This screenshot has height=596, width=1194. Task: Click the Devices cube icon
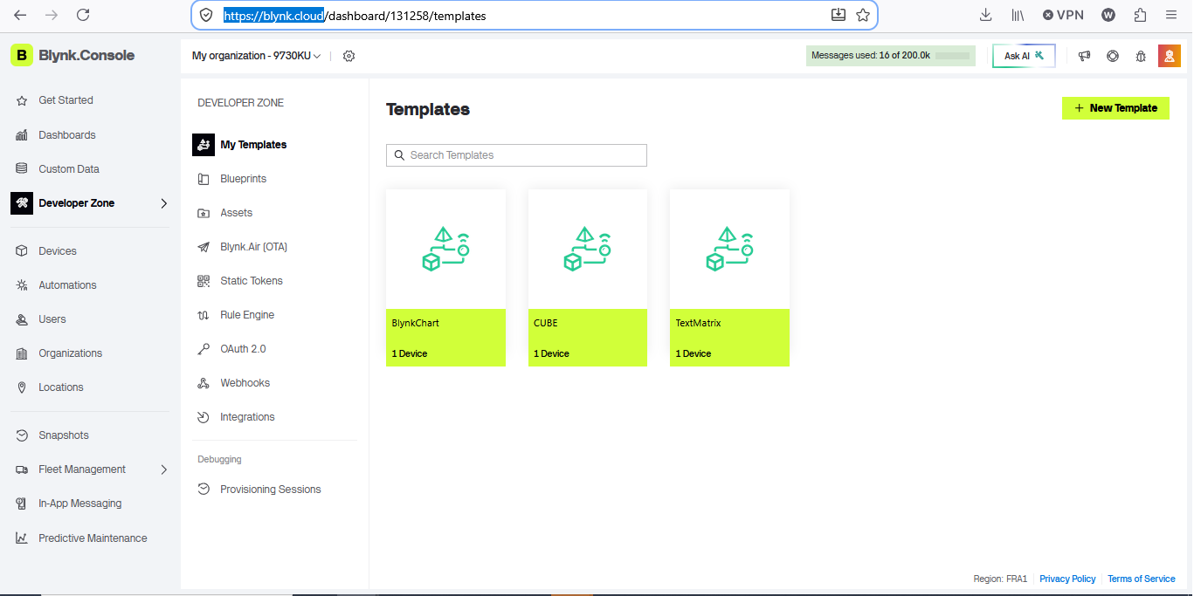point(22,251)
